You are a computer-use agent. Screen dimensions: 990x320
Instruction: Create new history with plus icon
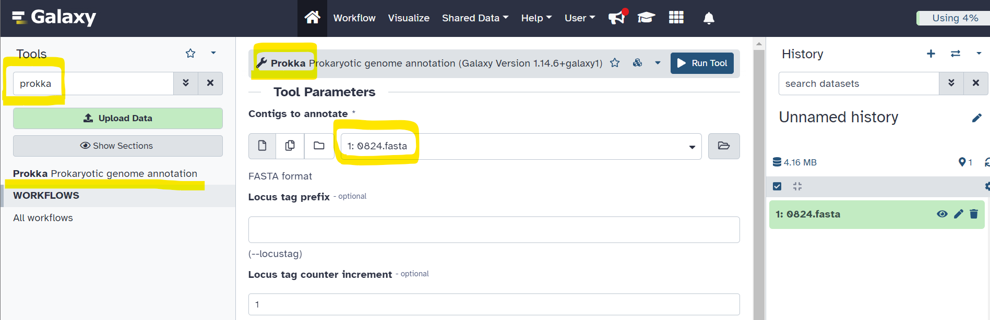click(931, 54)
